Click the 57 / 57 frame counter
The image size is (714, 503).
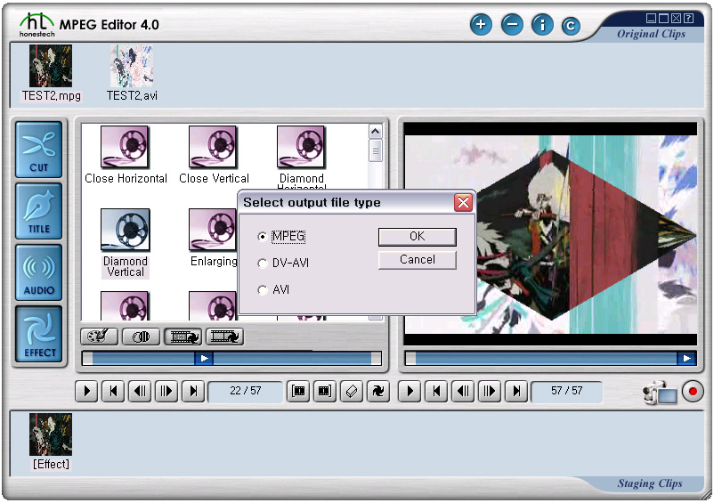coord(566,391)
